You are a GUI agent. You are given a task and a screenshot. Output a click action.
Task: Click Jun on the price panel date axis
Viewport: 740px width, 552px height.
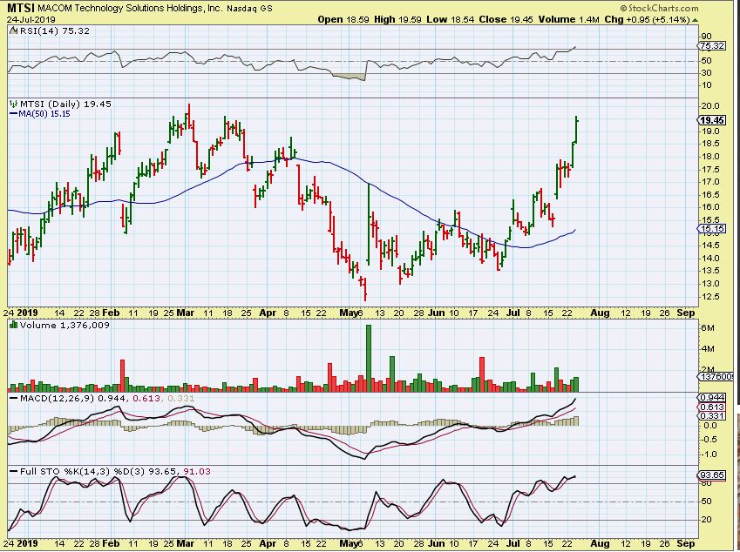click(437, 313)
